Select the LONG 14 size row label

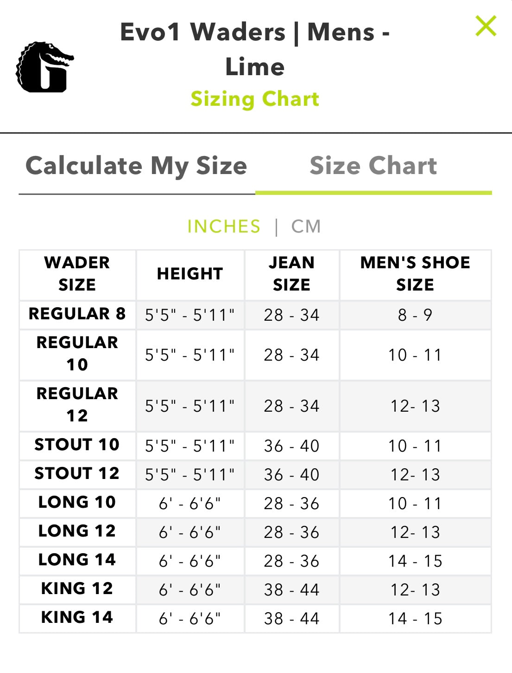click(x=77, y=560)
